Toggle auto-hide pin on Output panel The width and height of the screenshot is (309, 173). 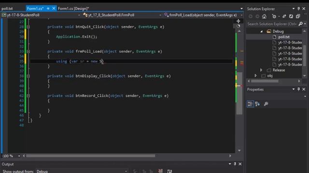tap(235, 164)
